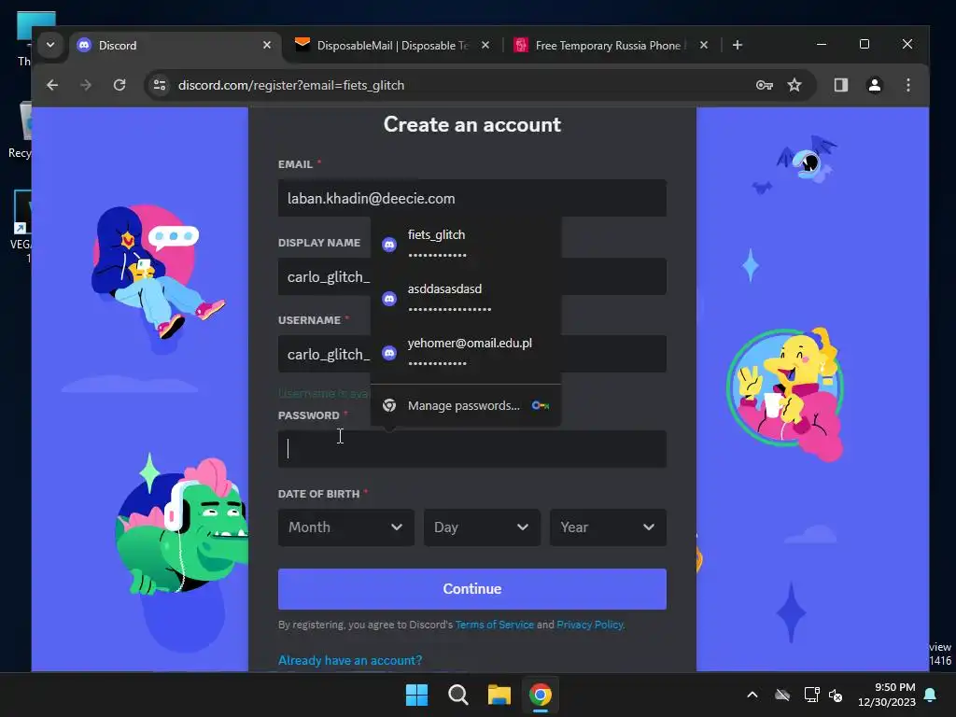Open Manage passwords option
The height and width of the screenshot is (717, 956).
pos(466,405)
